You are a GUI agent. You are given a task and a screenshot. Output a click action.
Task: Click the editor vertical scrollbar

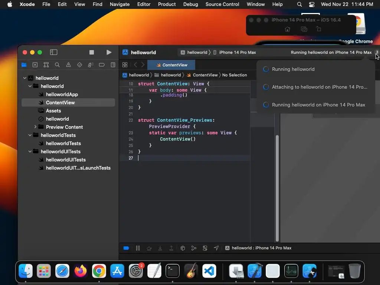[277, 188]
